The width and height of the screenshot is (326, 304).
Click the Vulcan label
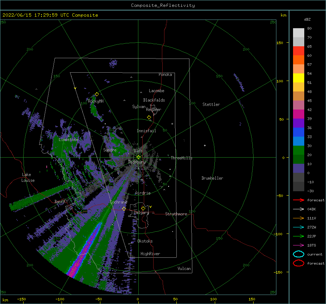point(184,269)
